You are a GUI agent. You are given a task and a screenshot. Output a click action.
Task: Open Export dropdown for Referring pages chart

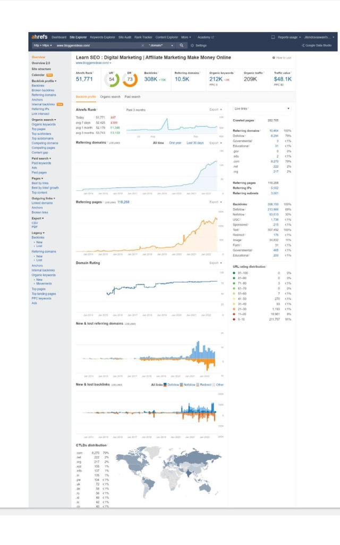click(x=216, y=202)
